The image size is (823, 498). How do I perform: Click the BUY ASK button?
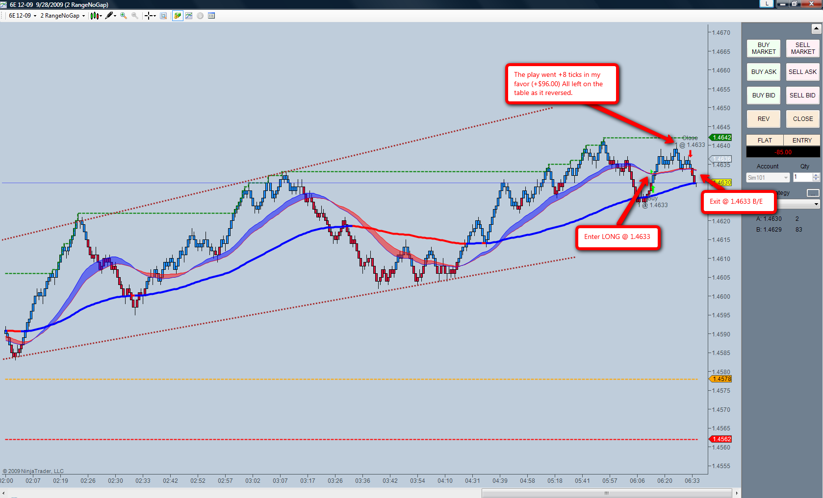(764, 72)
